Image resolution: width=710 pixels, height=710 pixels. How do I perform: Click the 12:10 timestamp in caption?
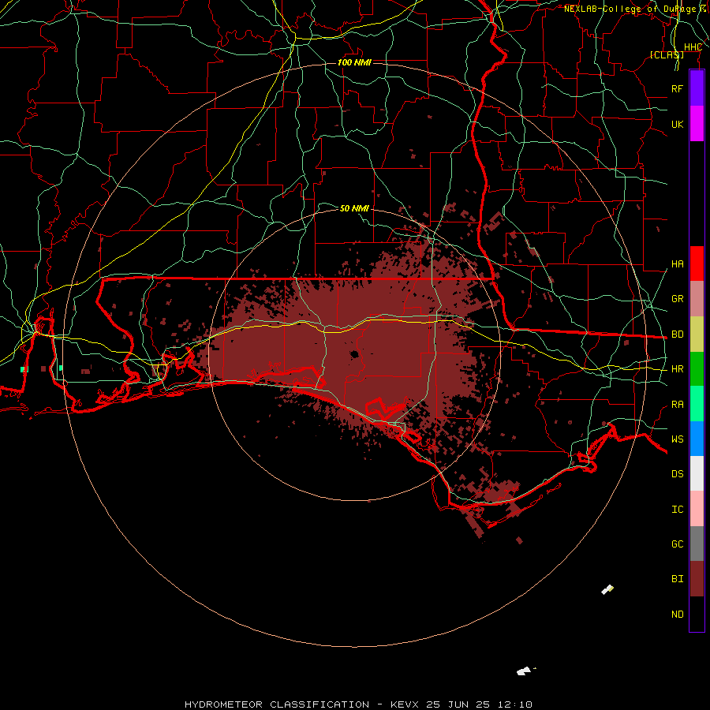click(514, 704)
